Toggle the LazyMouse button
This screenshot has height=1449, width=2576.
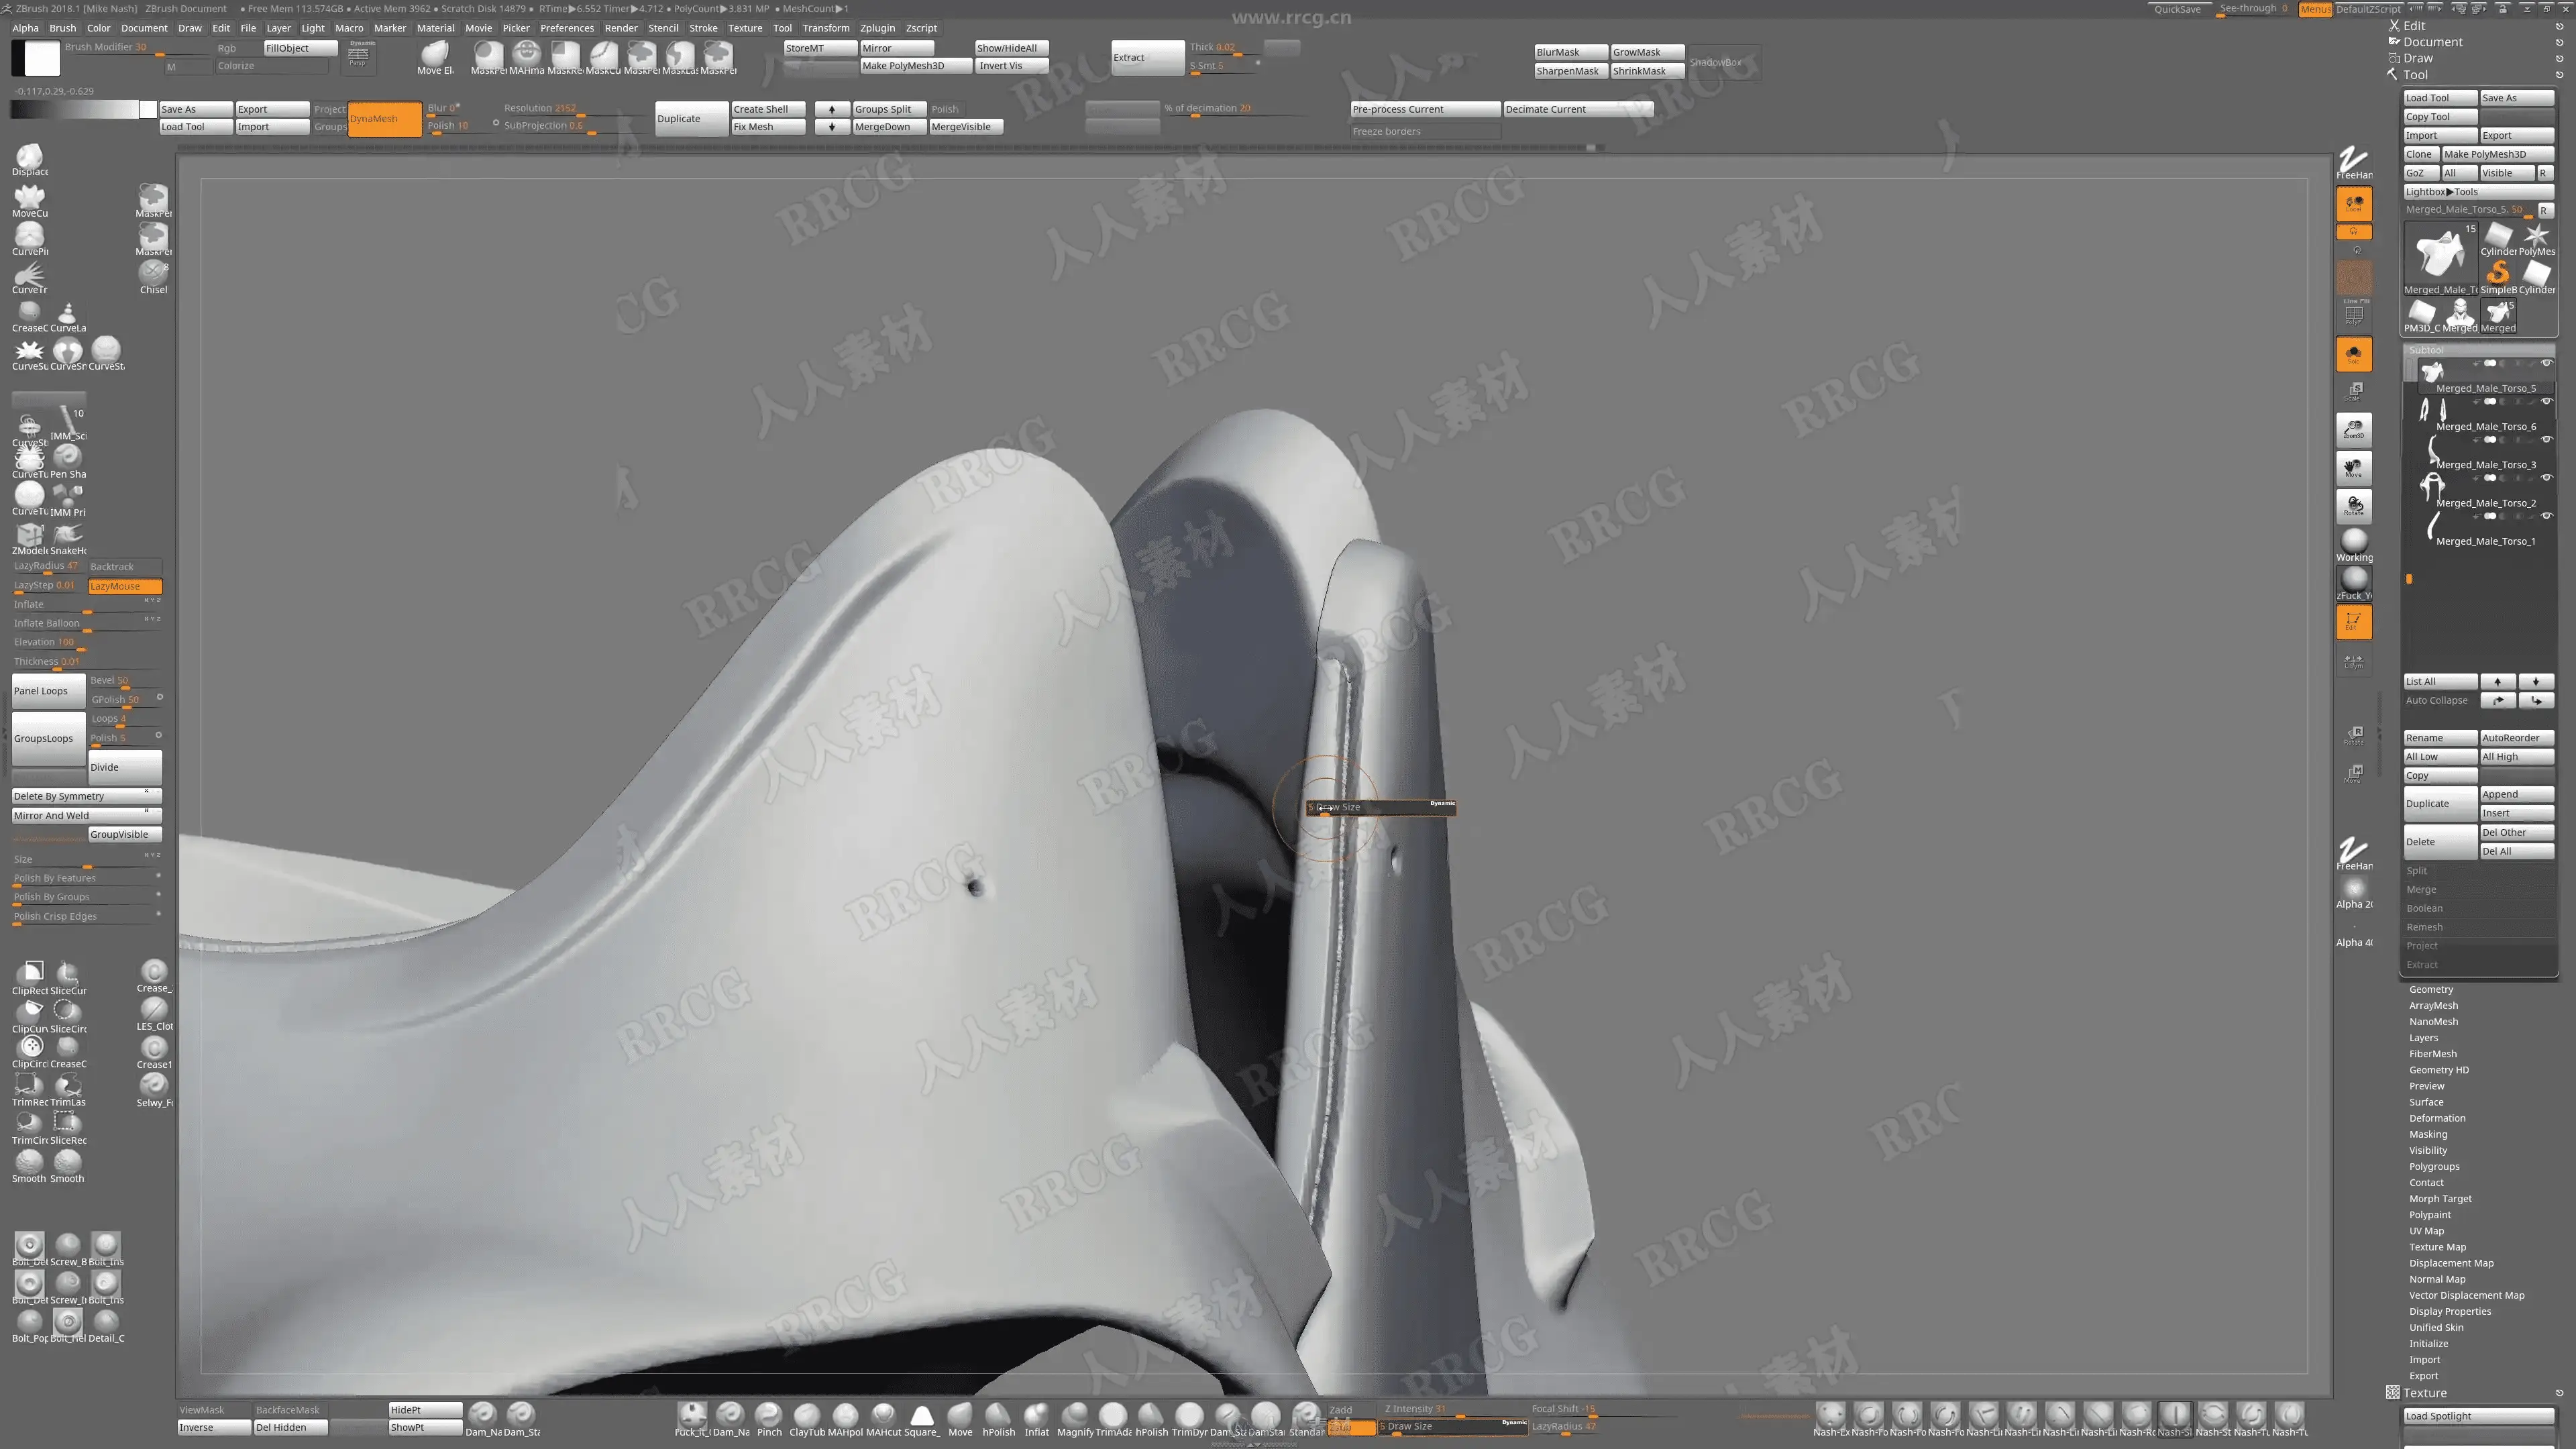[x=125, y=586]
